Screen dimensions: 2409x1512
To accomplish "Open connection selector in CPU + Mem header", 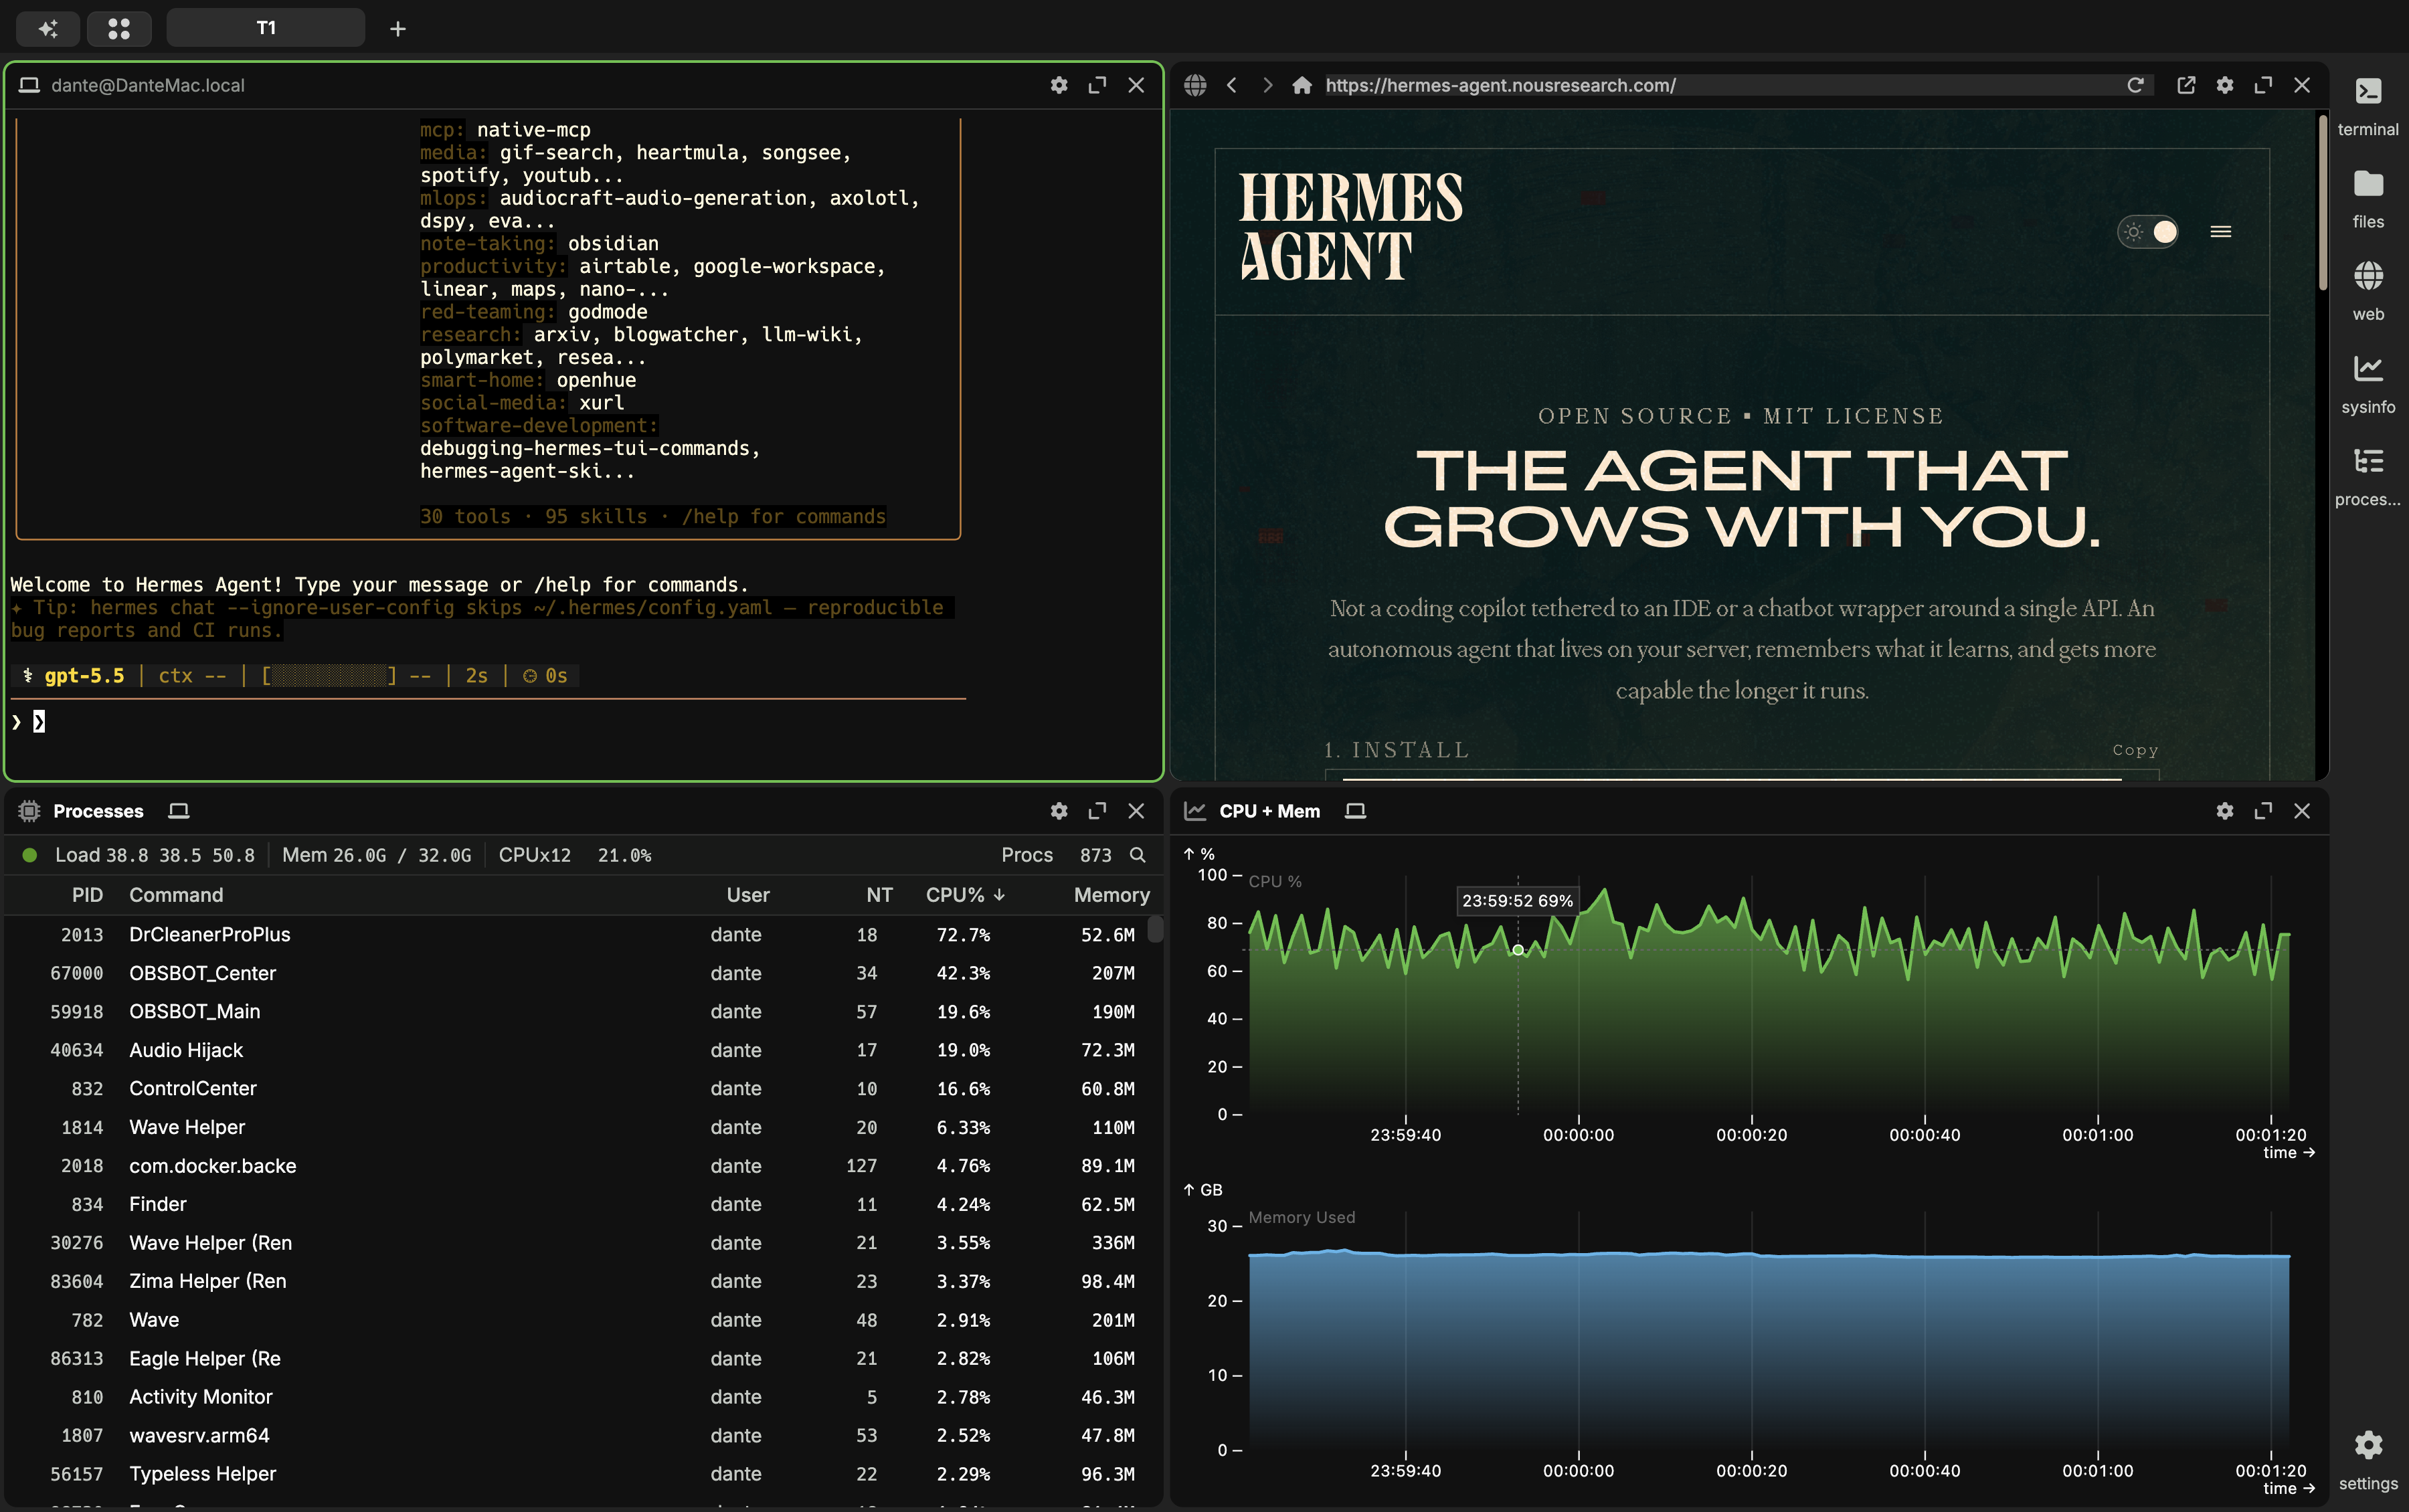I will (1355, 811).
